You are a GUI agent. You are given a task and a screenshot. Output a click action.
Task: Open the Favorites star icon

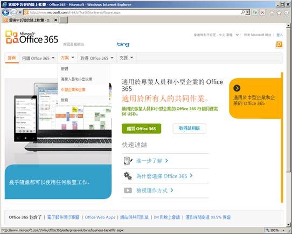(x=279, y=13)
